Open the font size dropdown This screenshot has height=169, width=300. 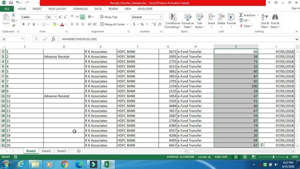point(55,17)
